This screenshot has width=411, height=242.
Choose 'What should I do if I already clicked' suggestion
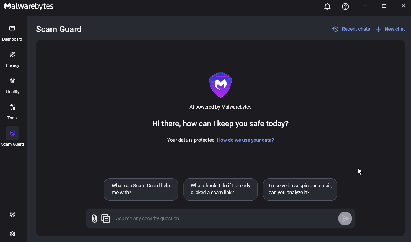coord(220,190)
